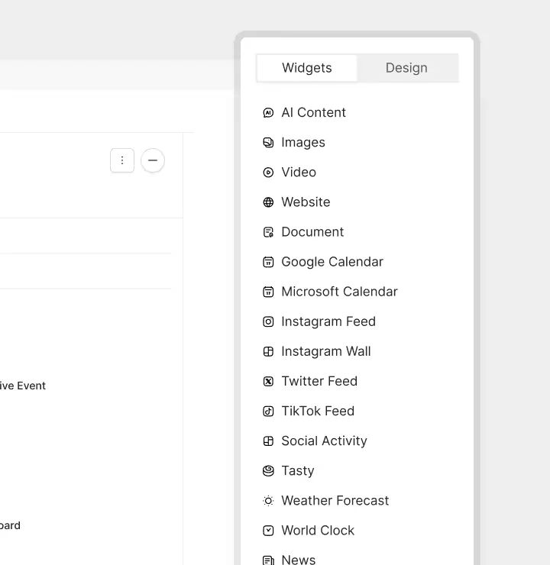Click the Microsoft Calendar icon
This screenshot has width=550, height=565.
(x=268, y=292)
